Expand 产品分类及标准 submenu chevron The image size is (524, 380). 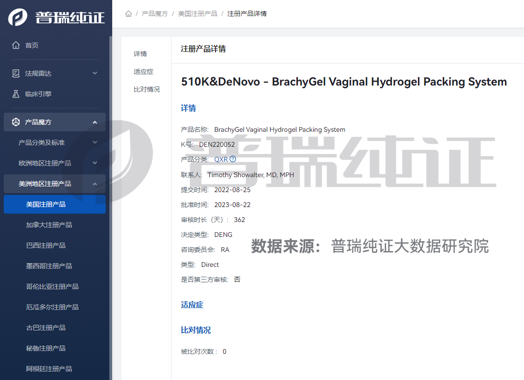coord(95,143)
